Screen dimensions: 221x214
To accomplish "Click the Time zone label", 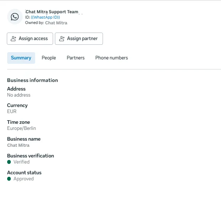I will (18, 122).
